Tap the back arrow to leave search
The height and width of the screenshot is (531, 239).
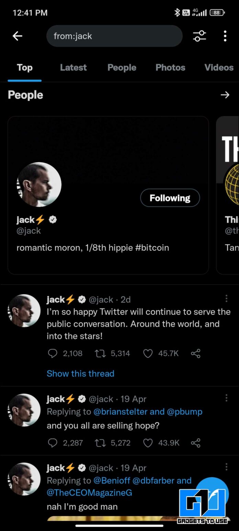pyautogui.click(x=17, y=36)
